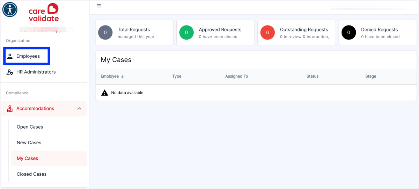Click the HR Administrators gear-person icon
This screenshot has width=419, height=189.
[x=10, y=72]
